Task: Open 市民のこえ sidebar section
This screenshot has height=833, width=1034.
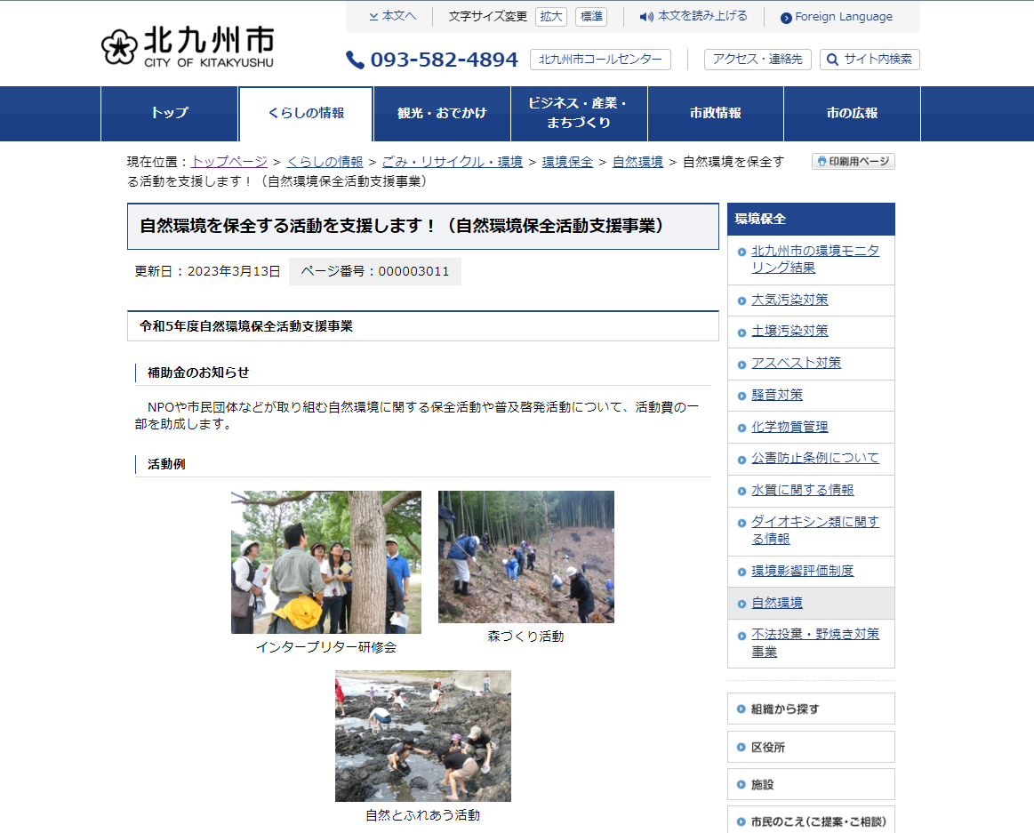Action: (x=811, y=821)
